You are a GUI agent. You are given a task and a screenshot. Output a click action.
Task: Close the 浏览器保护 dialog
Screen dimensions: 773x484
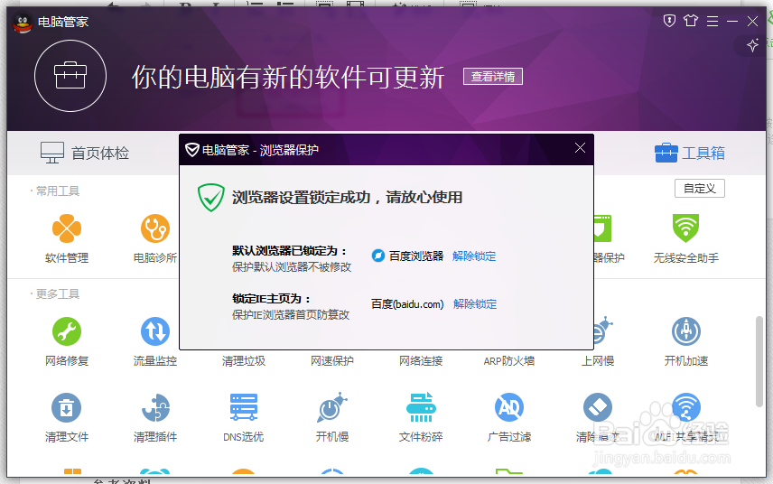pyautogui.click(x=581, y=148)
